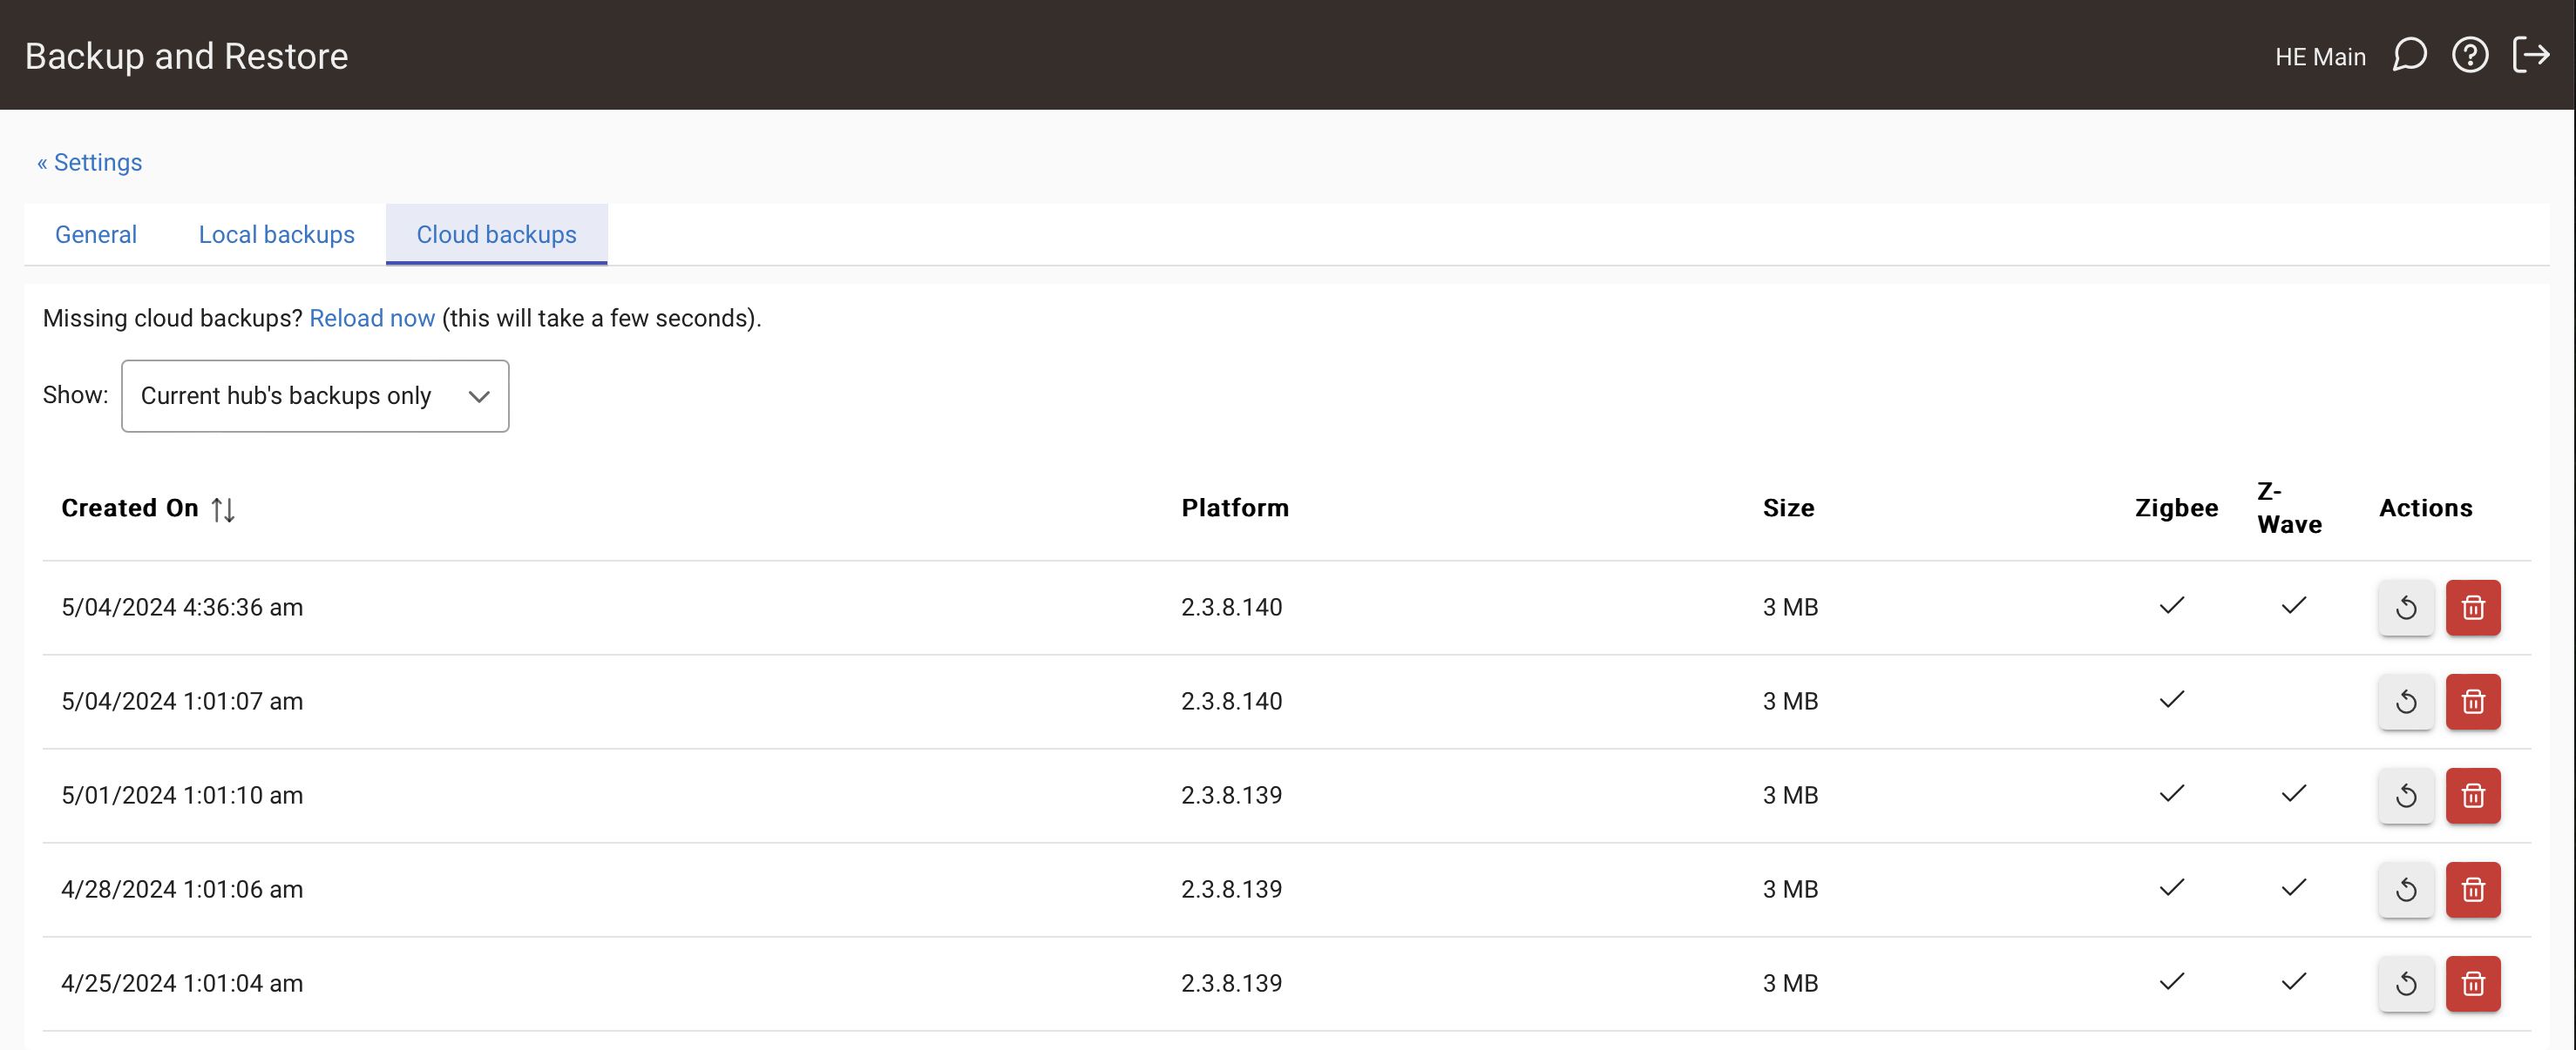Click the Z-Wave checkmark in 4/25/2024 row

tap(2294, 981)
